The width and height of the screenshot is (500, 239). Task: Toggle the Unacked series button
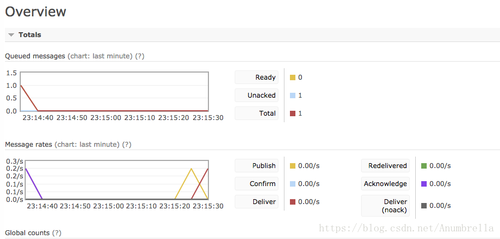coord(257,95)
